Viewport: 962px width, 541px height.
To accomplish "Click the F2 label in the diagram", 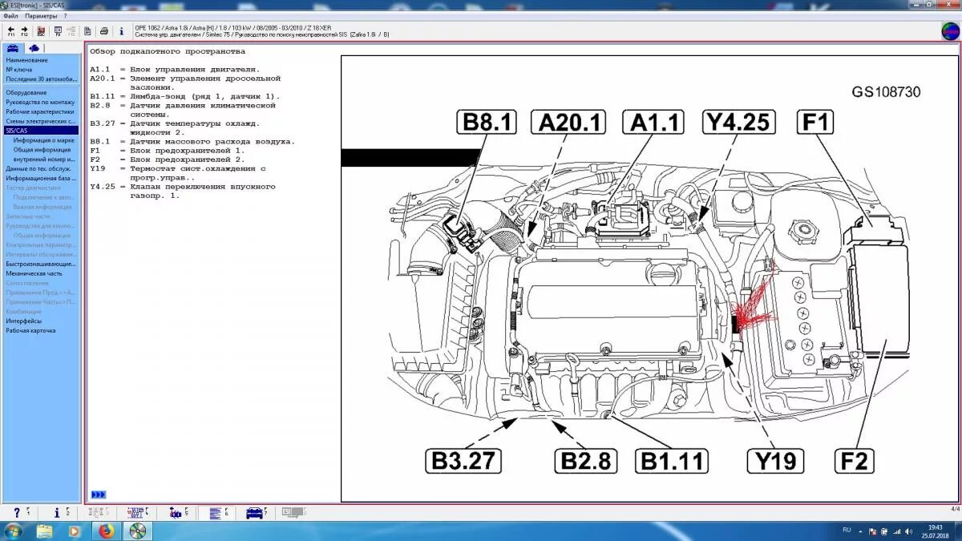I will coord(854,461).
